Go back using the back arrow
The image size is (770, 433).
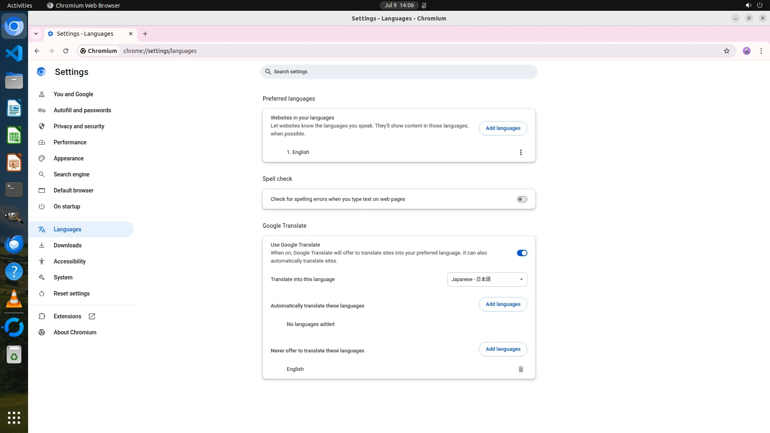[37, 51]
